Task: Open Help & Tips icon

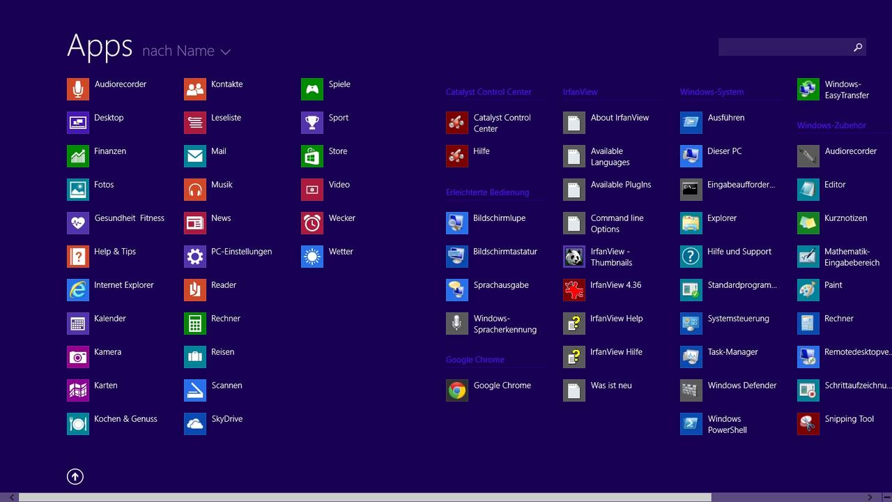Action: pyautogui.click(x=78, y=257)
